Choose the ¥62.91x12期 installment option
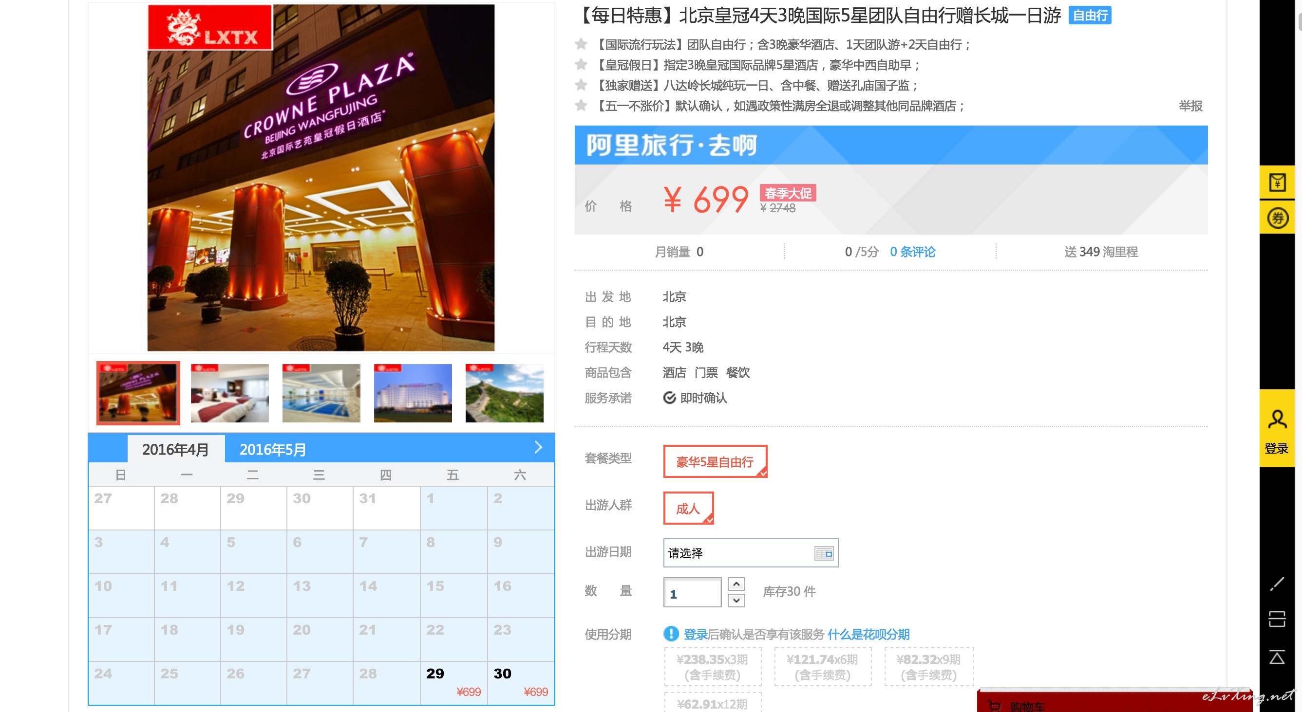This screenshot has width=1302, height=712. tap(712, 703)
